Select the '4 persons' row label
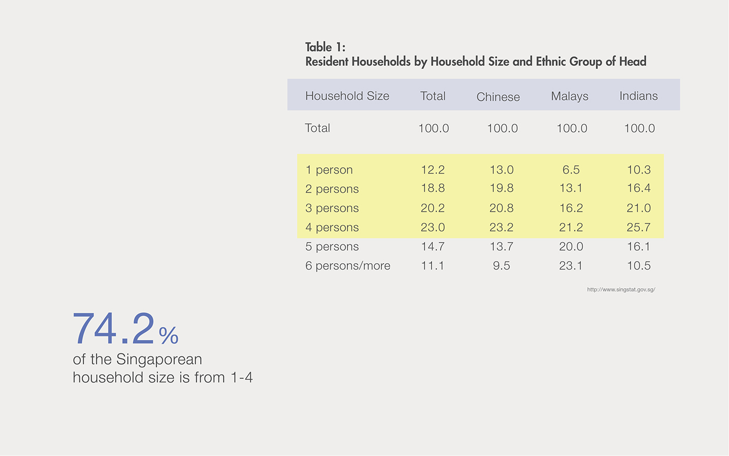729x456 pixels. 332,228
